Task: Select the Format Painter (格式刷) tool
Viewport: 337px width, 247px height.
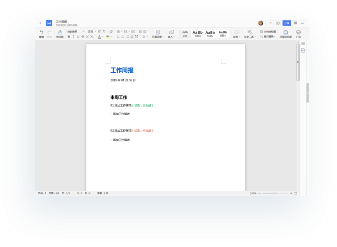Action: pyautogui.click(x=60, y=32)
